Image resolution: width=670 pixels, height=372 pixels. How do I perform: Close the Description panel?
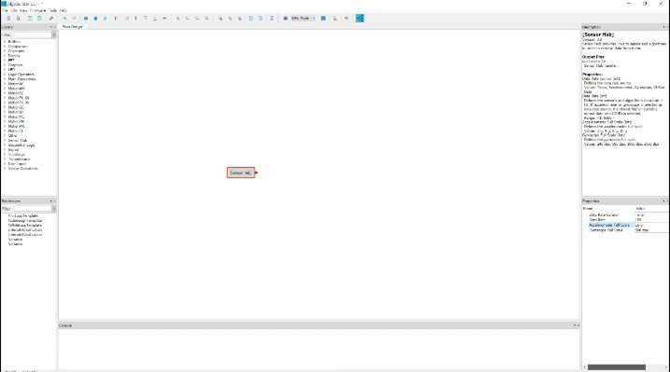667,27
